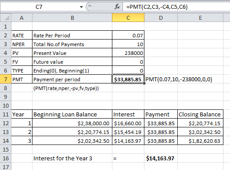This screenshot has width=230, height=170.
Task: Click the Payment header cell
Action: click(x=161, y=114)
